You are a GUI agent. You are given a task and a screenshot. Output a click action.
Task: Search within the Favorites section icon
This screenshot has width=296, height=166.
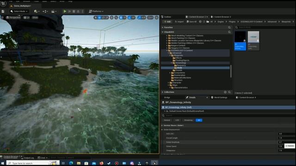click(x=229, y=28)
